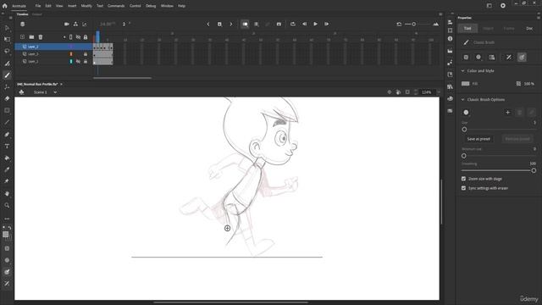Select the Text tool
The image size is (542, 305).
[x=7, y=147]
